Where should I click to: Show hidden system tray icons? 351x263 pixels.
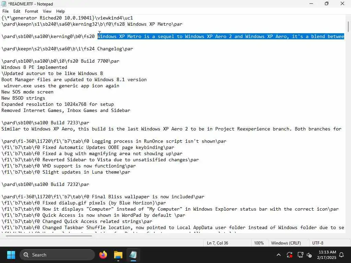pos(278,255)
